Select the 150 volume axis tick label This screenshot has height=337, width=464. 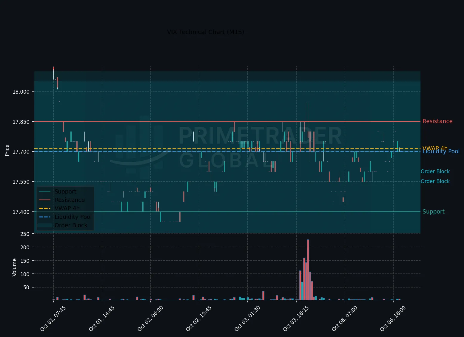pyautogui.click(x=25, y=261)
